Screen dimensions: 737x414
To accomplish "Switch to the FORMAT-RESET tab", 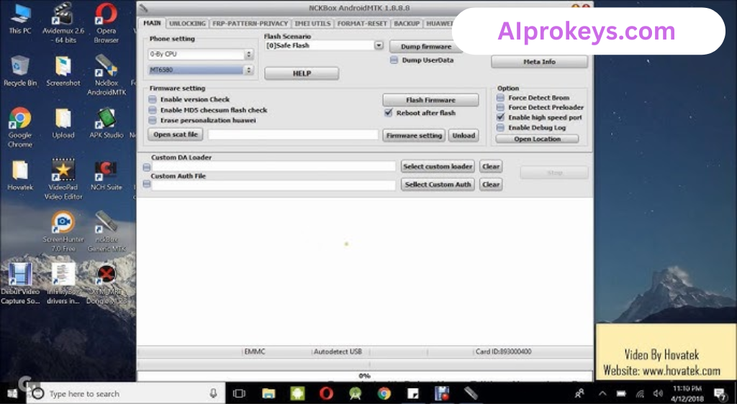I will click(x=362, y=24).
